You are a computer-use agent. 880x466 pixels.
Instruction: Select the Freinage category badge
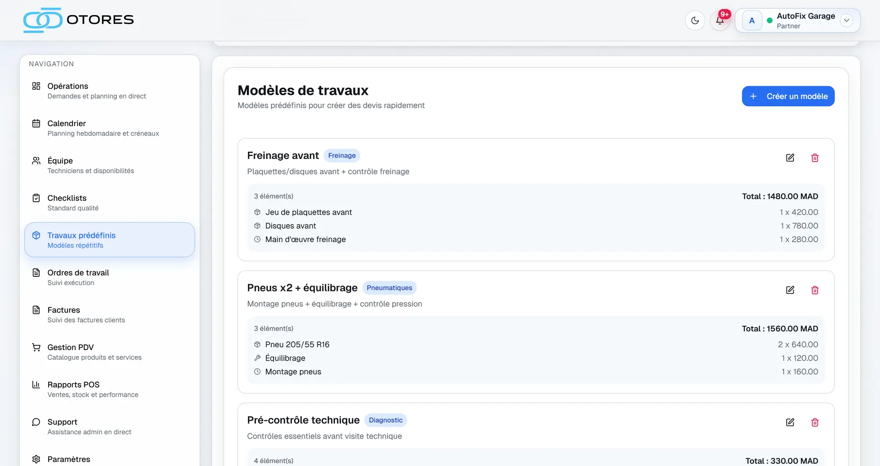point(341,155)
